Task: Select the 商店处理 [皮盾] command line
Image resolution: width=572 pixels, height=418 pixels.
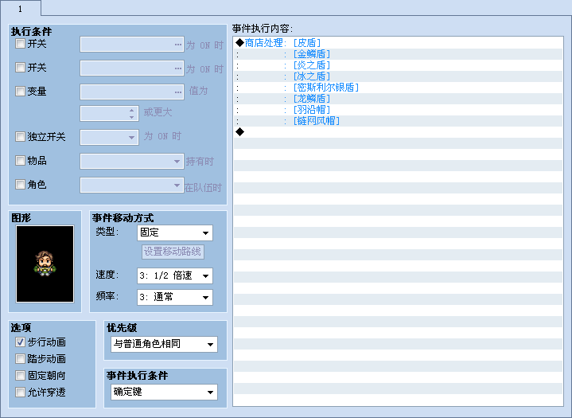Action: click(x=399, y=43)
